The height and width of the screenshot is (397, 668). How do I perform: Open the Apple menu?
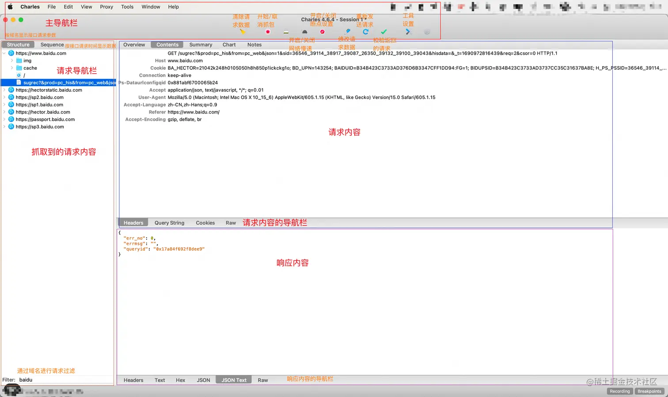pos(10,7)
